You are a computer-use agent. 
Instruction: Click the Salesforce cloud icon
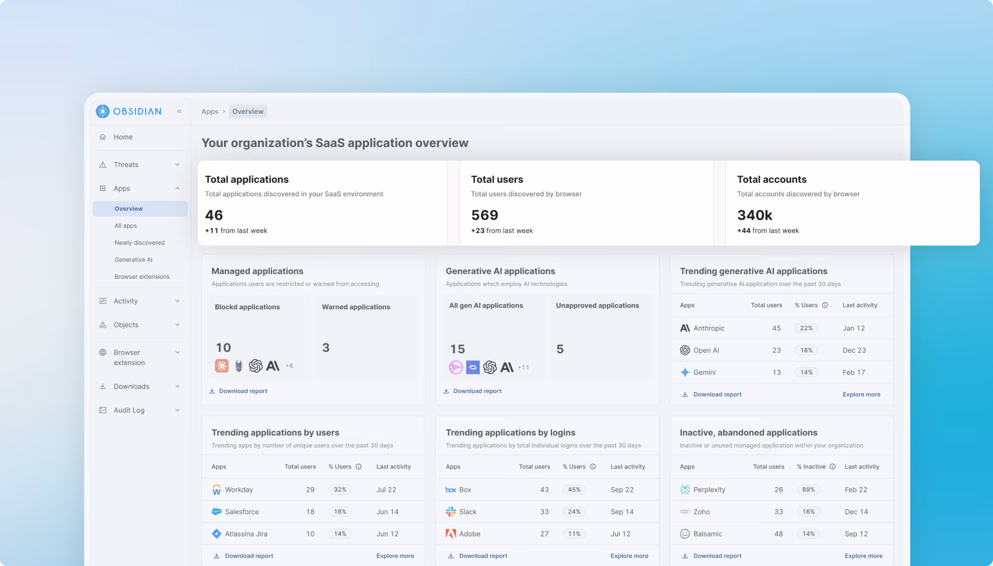coord(217,512)
